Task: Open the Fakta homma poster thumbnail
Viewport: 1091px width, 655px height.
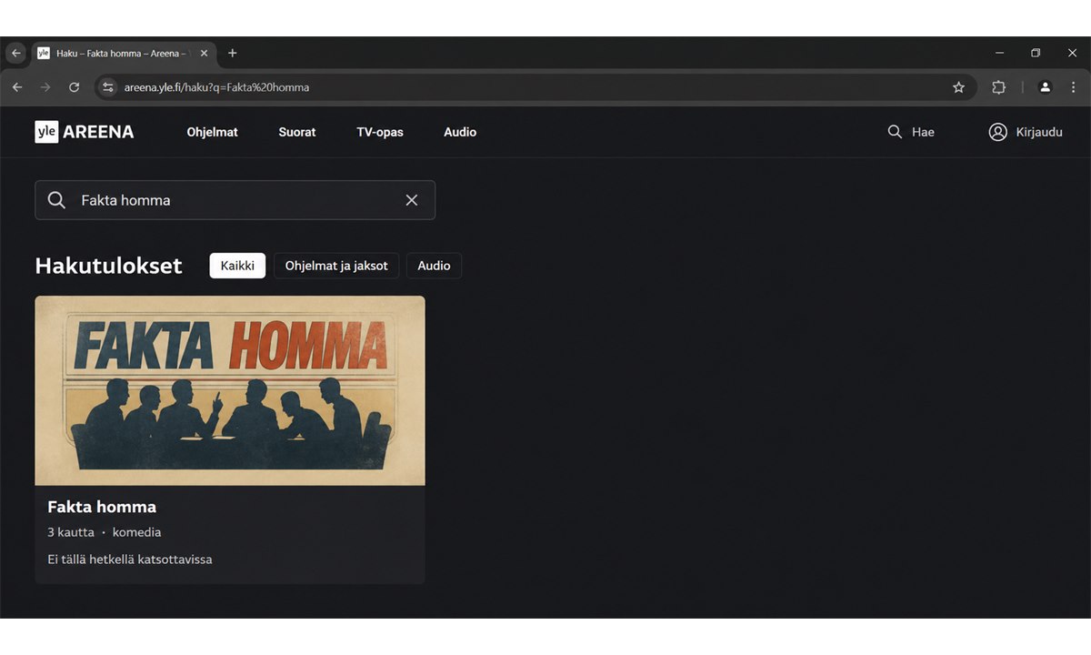Action: point(230,390)
